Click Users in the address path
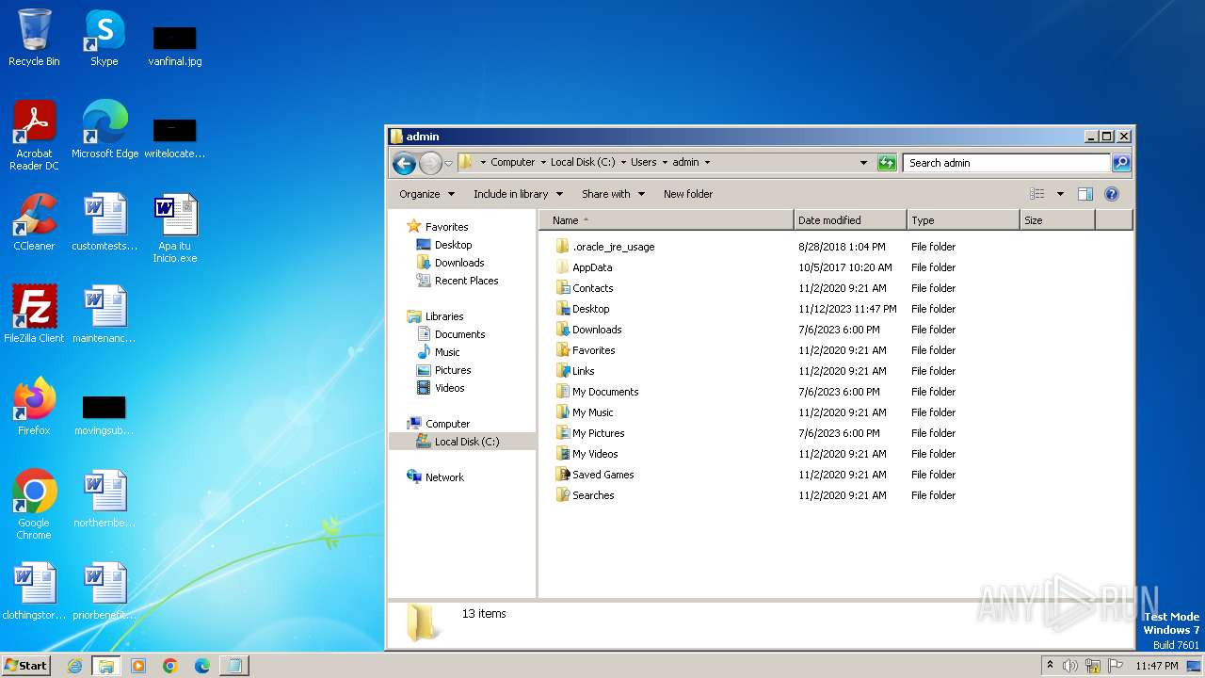The image size is (1205, 678). pos(644,162)
